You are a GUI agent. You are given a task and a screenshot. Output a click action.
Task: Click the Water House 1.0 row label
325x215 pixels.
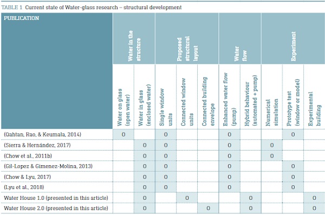(56, 198)
